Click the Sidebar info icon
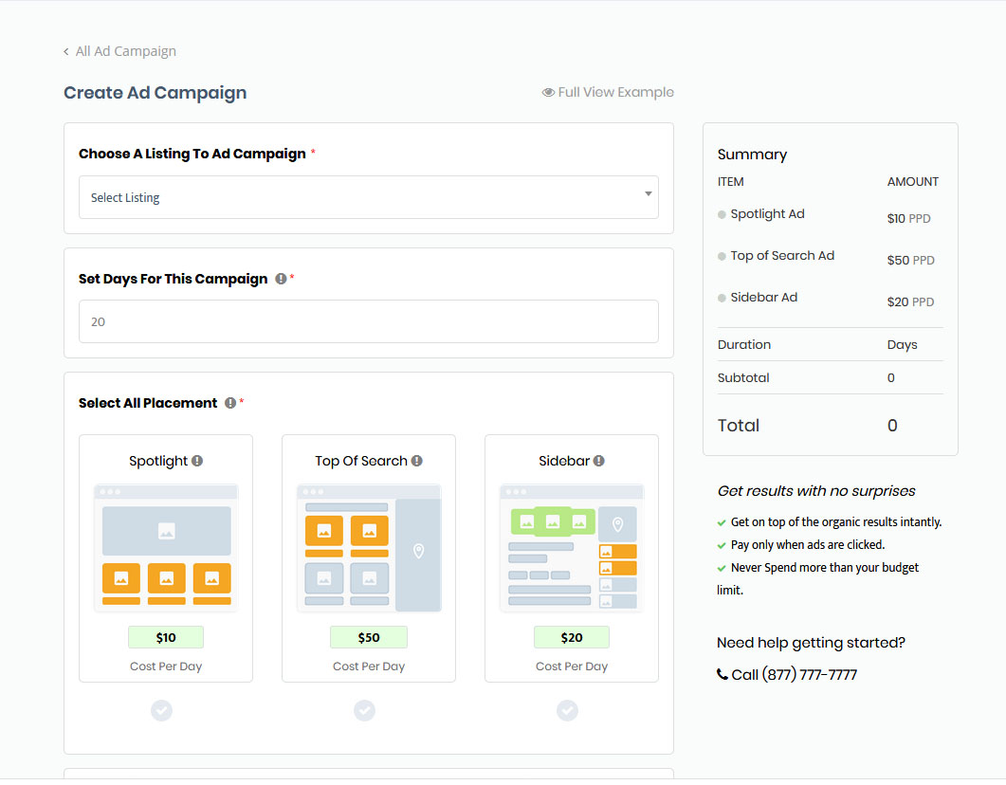 (599, 461)
